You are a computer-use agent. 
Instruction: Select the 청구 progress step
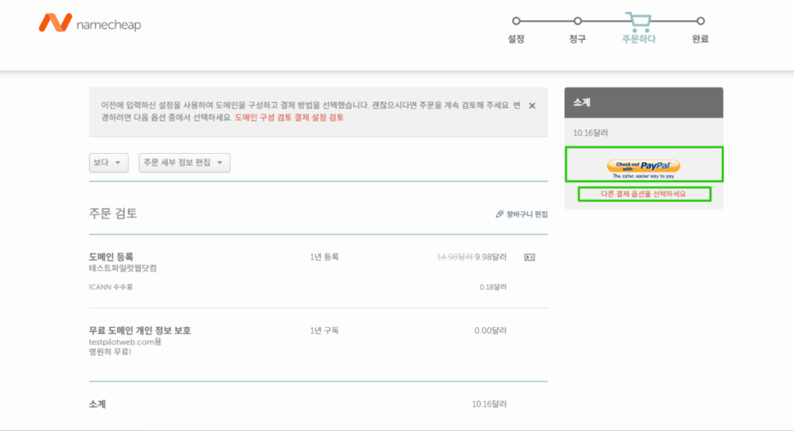coord(577,29)
